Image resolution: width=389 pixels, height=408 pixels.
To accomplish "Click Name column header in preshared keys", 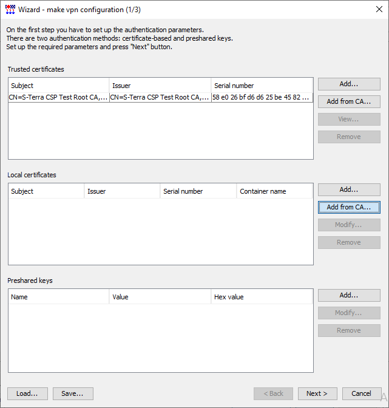I will click(x=58, y=297).
